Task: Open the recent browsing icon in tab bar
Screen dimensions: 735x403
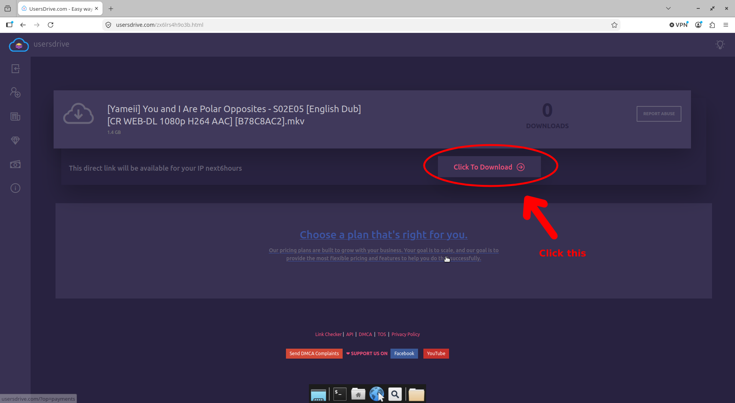Action: [8, 8]
